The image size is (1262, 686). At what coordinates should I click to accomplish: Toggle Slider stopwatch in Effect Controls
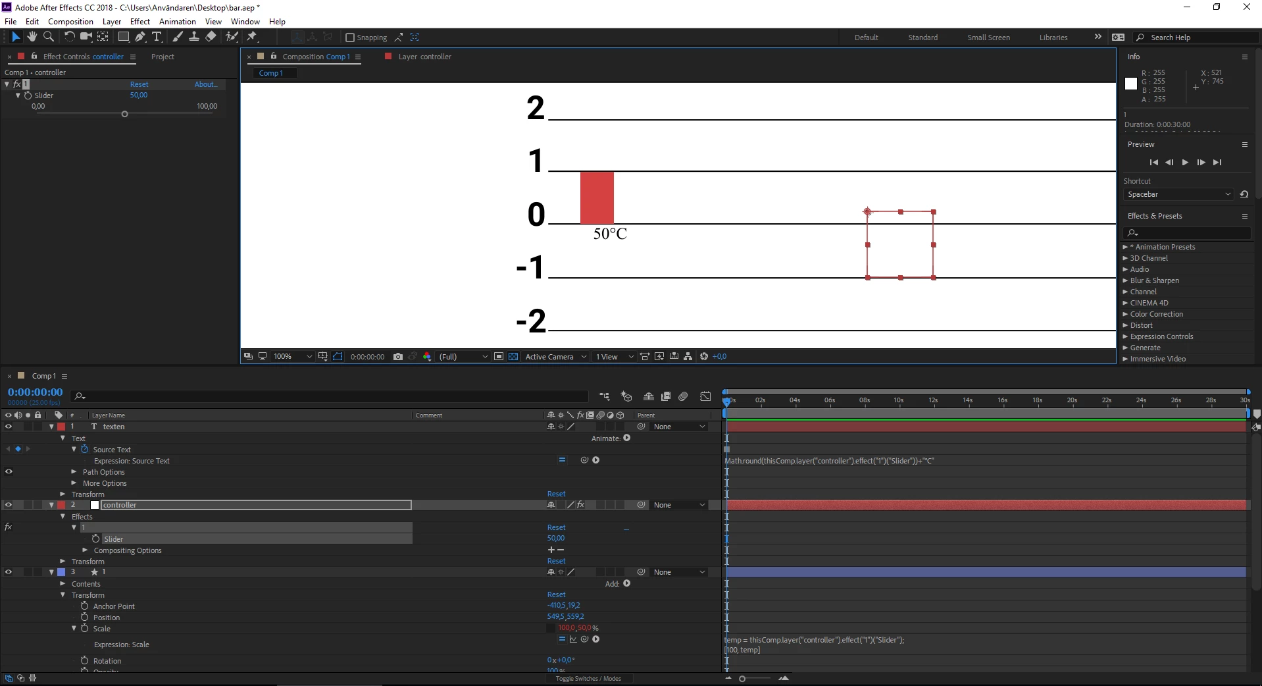[28, 95]
